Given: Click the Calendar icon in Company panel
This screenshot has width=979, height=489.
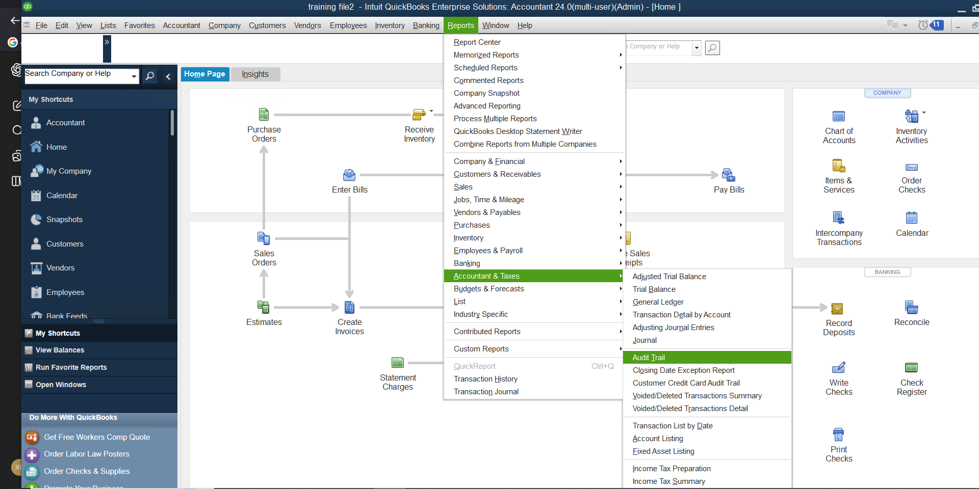Looking at the screenshot, I should coord(912,218).
